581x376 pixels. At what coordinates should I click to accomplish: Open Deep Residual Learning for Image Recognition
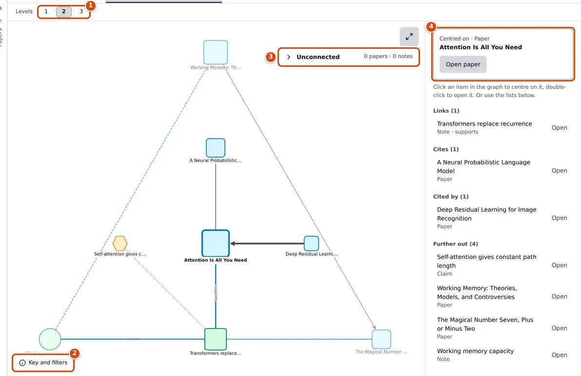(559, 218)
